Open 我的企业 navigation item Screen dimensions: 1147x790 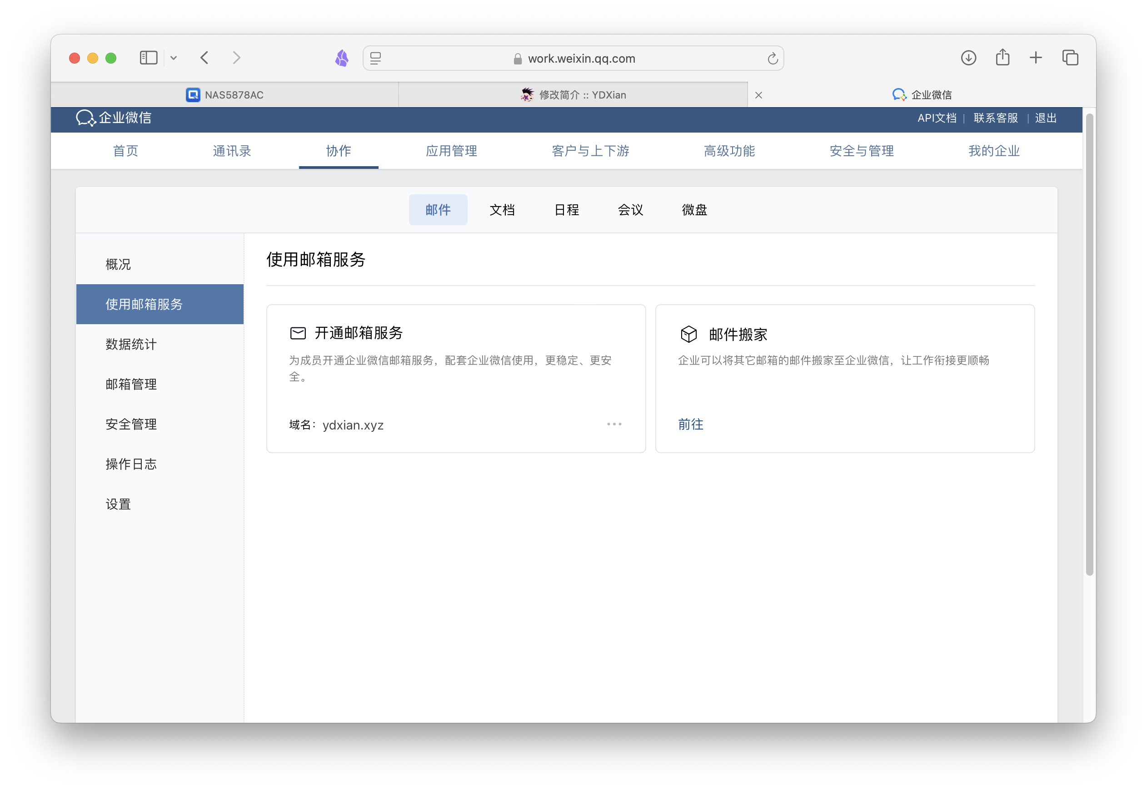[994, 151]
